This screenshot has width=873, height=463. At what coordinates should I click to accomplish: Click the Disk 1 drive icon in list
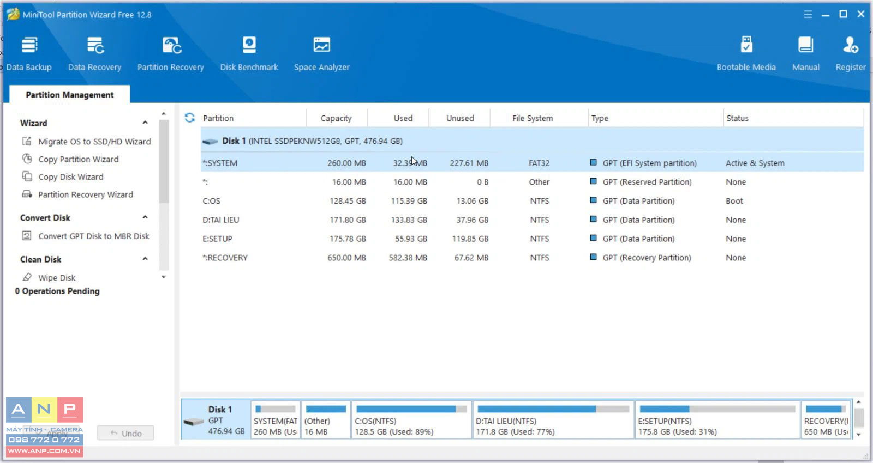point(210,141)
